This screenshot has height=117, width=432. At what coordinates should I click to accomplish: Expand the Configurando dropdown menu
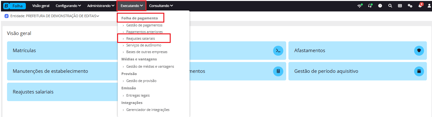point(68,6)
